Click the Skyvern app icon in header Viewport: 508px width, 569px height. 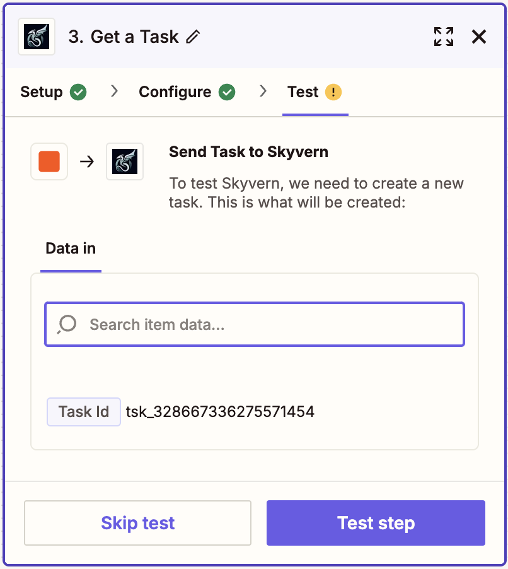tap(37, 37)
